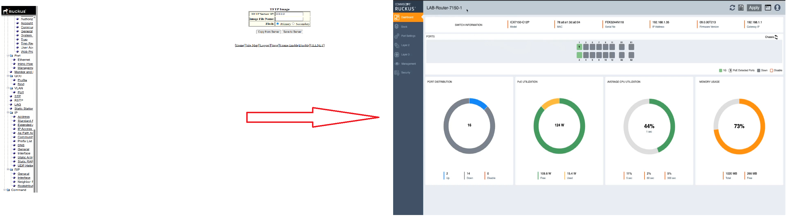The height and width of the screenshot is (221, 786).
Task: Click the Image File Name input field
Action: click(x=289, y=19)
